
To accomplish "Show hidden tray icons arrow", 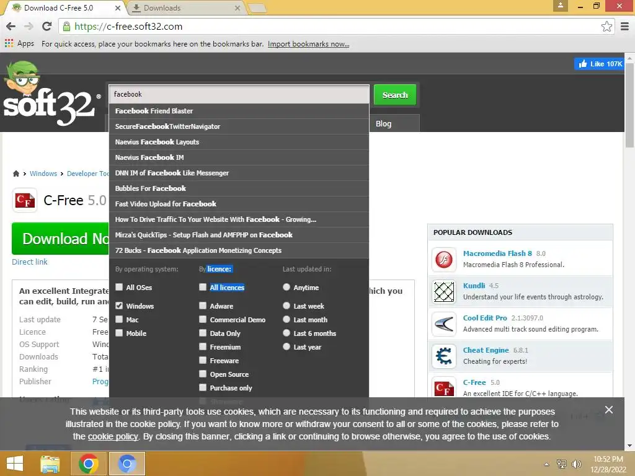I will [x=547, y=464].
